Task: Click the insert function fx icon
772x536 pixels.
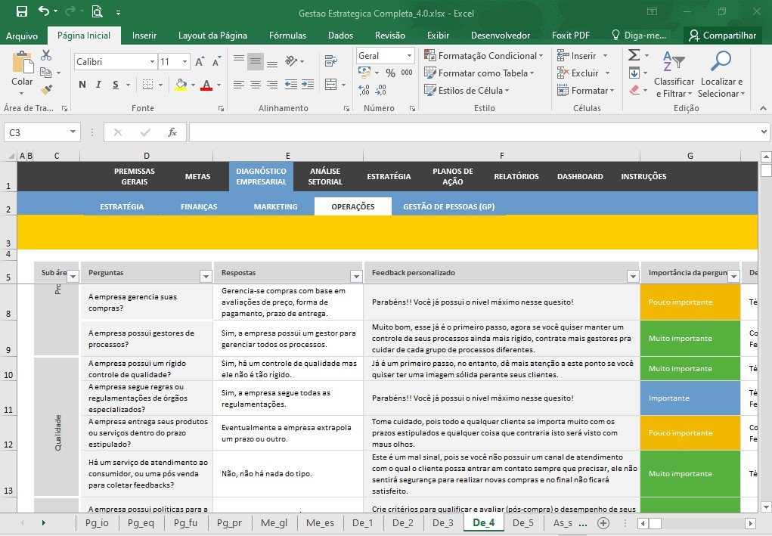Action: (x=172, y=132)
